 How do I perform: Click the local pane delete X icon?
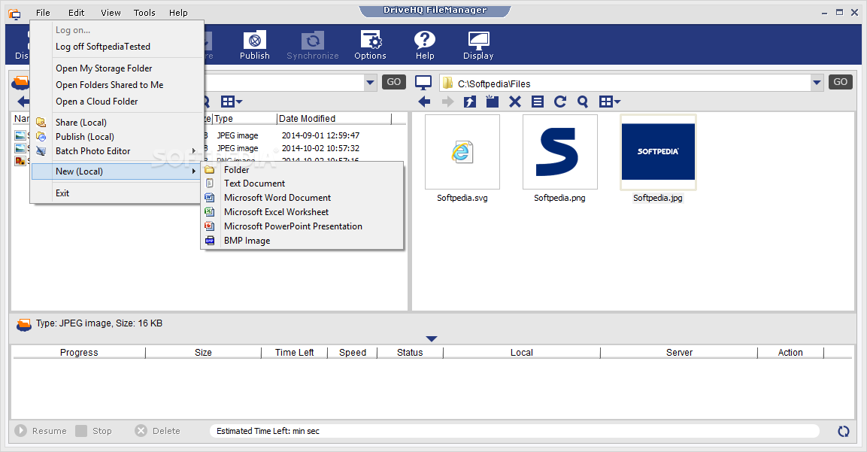point(515,102)
